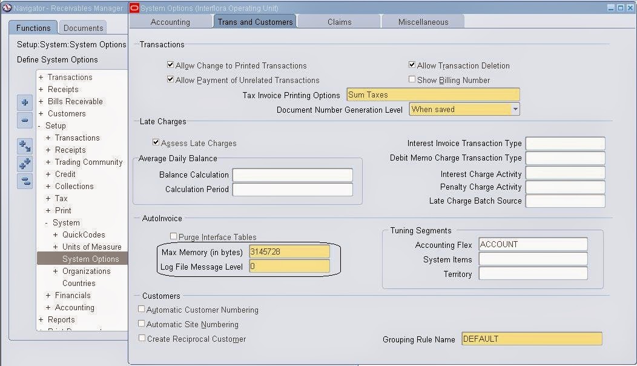Click Calculation Period field
The image size is (637, 366).
[292, 190]
